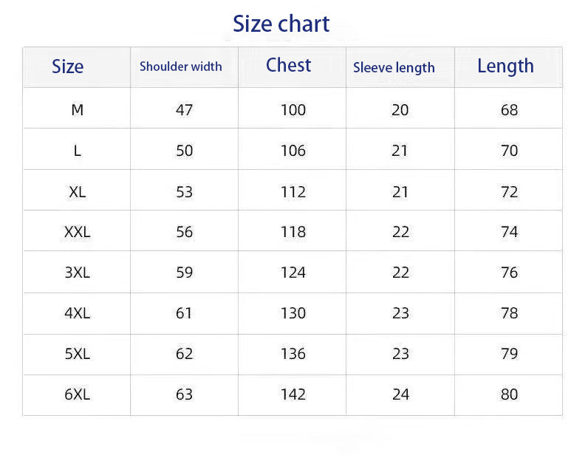Screen dimensions: 588x455
Task: Click the Sleeve length column header
Action: (394, 68)
